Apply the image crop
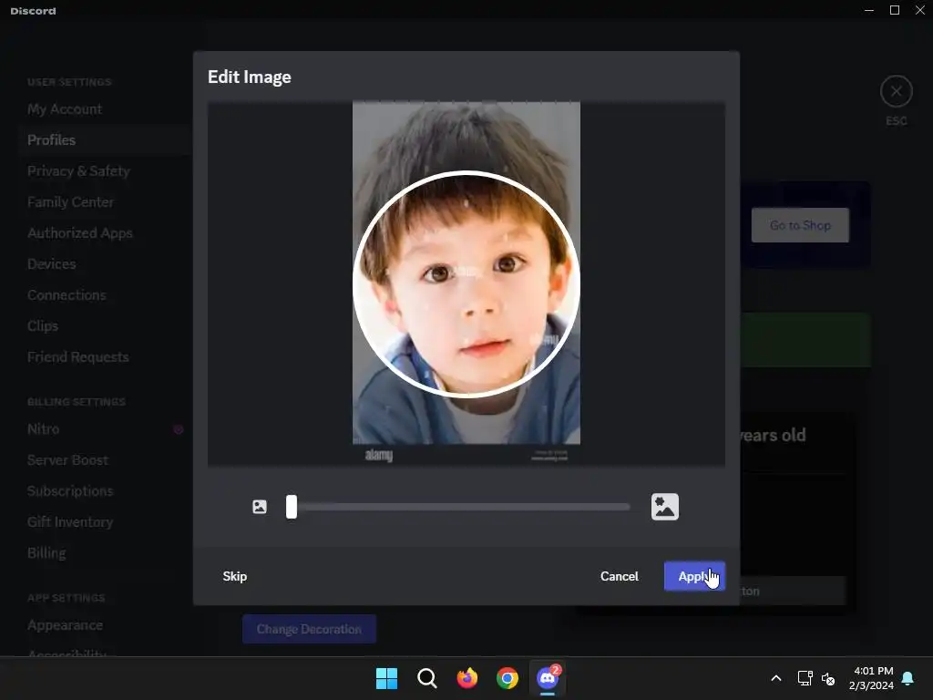Viewport: 933px width, 700px height. 694,576
